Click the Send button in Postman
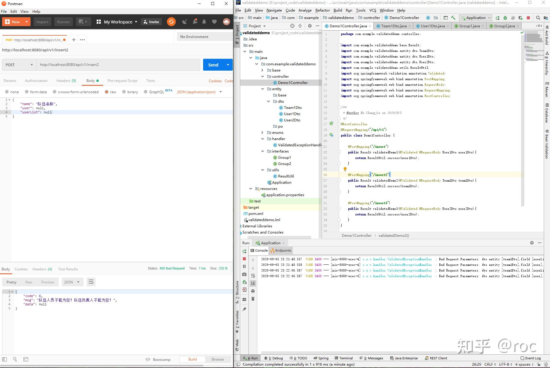The image size is (550, 368). pos(213,65)
